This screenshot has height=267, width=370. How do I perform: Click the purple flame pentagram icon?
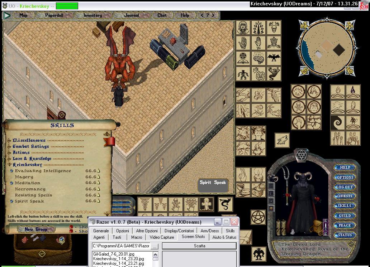353,92
